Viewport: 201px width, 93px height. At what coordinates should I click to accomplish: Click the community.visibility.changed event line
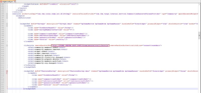[x=49, y=57]
